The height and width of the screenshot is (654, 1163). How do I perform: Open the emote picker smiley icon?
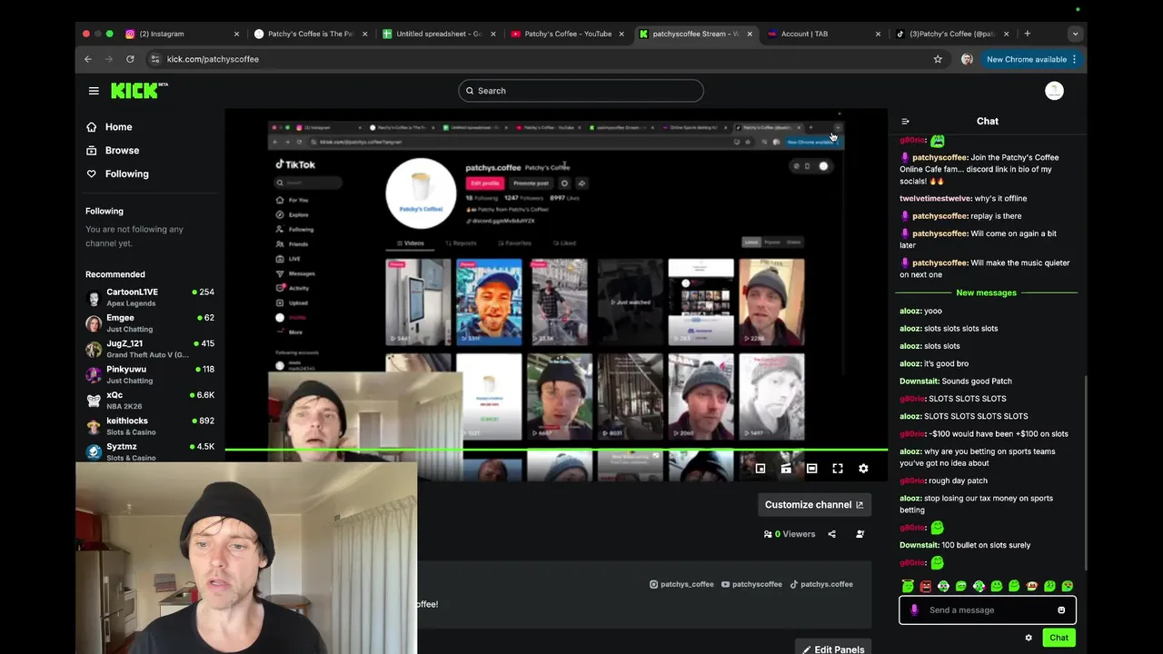coord(1061,610)
